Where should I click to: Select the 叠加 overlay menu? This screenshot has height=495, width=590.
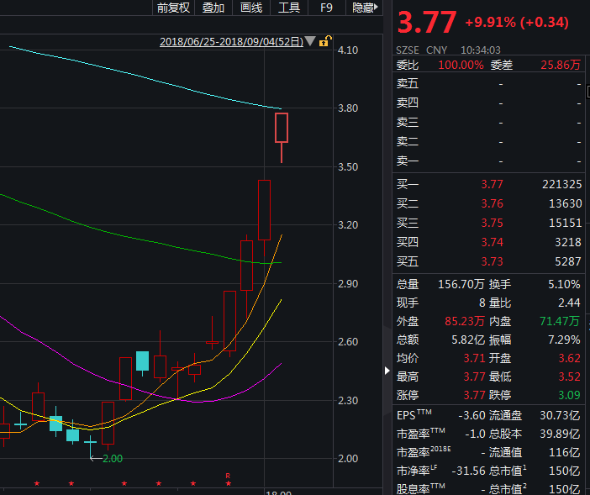point(213,8)
